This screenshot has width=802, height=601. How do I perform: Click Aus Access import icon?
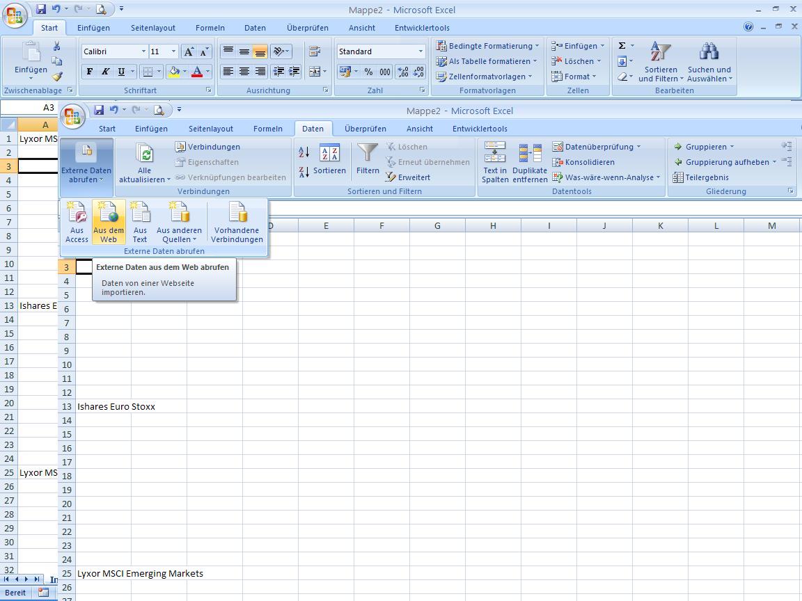pos(77,222)
